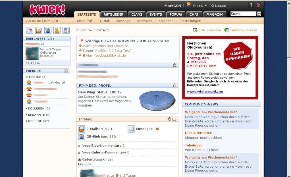Click the pink K icon in header
The width and height of the screenshot is (291, 177).
click(258, 5)
